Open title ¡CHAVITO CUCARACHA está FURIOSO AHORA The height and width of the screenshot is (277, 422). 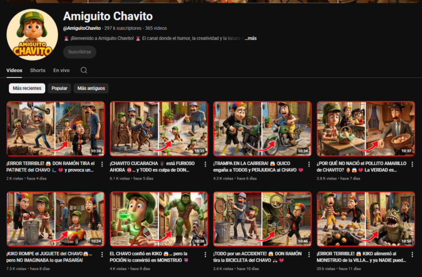(x=152, y=167)
